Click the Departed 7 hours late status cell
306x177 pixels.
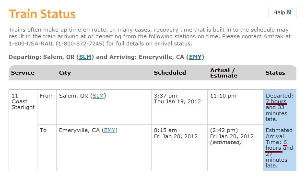click(280, 107)
